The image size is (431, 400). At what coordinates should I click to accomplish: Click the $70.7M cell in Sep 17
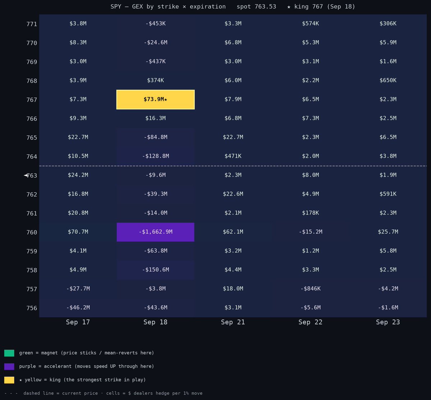click(78, 232)
